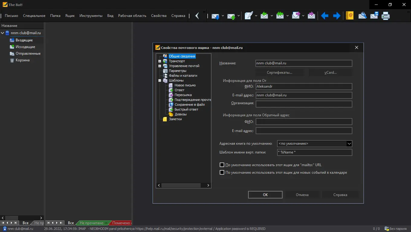Click the Reply All icon with double green arrows
This screenshot has width=411, height=232.
click(280, 16)
